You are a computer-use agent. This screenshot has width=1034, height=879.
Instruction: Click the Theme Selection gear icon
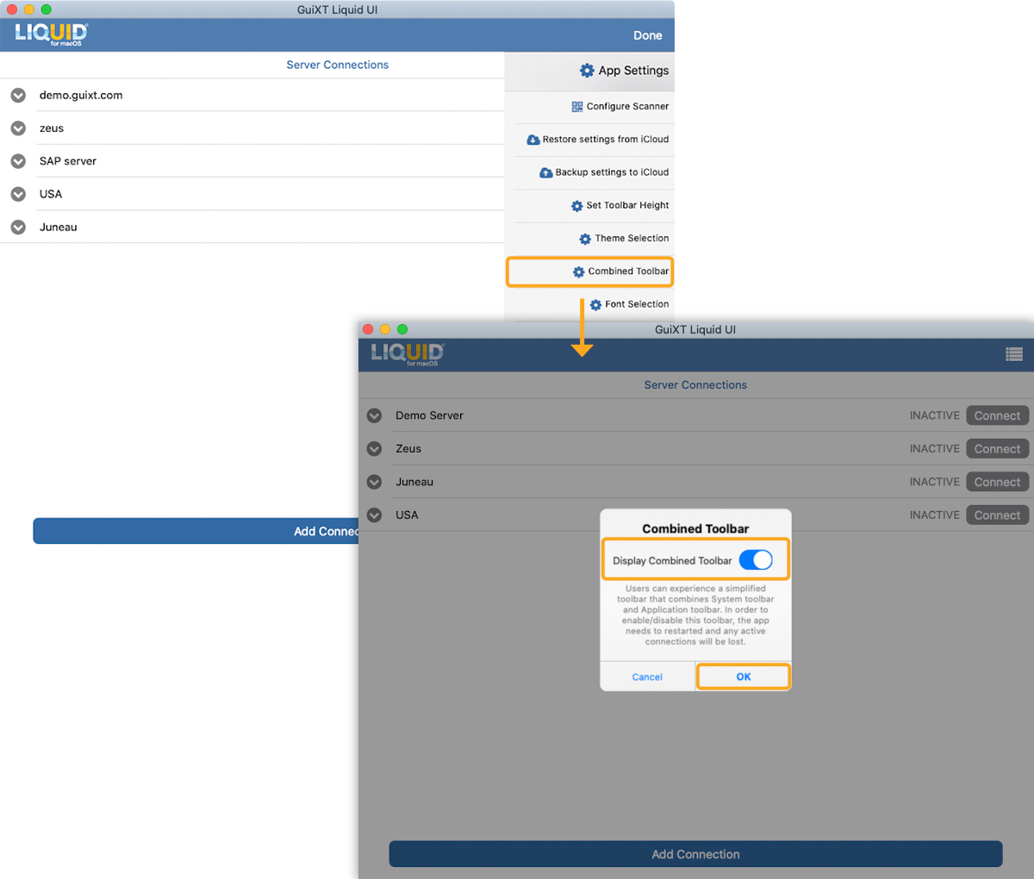585,239
